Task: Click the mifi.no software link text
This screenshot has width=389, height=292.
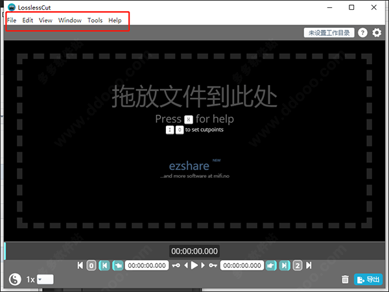Action: pos(194,176)
